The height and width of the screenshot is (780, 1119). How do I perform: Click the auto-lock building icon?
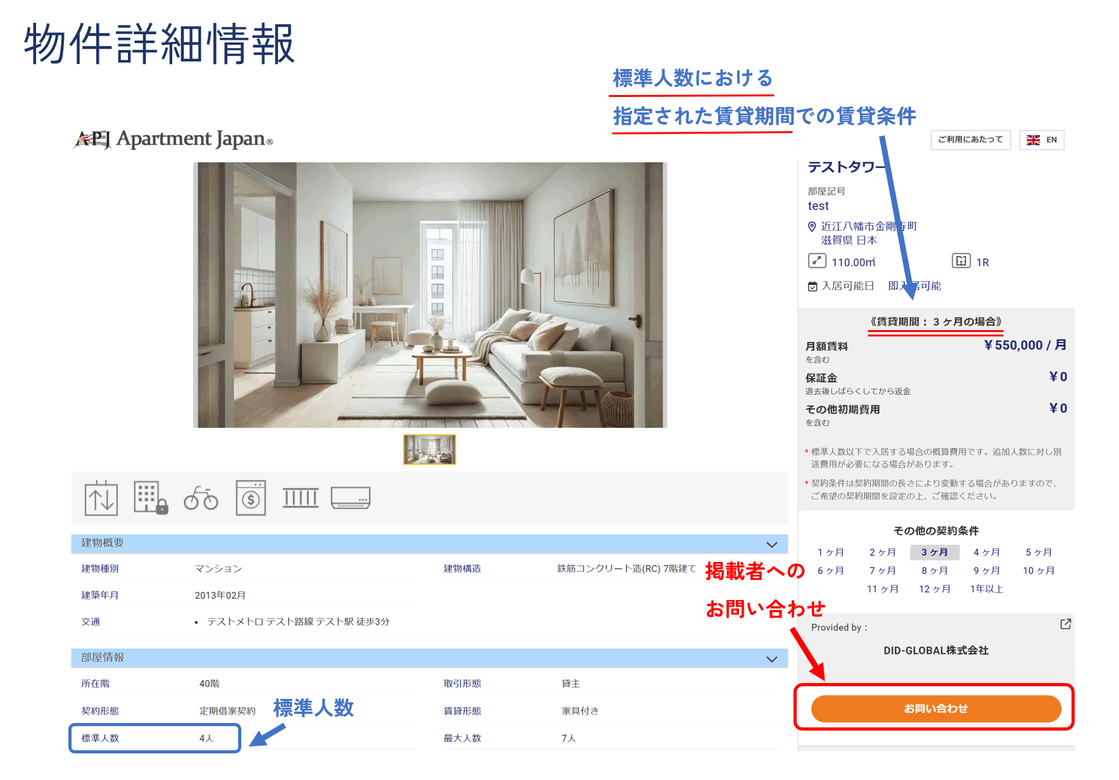(x=150, y=498)
